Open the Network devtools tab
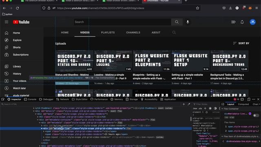The image size is (261, 147). (62, 99)
